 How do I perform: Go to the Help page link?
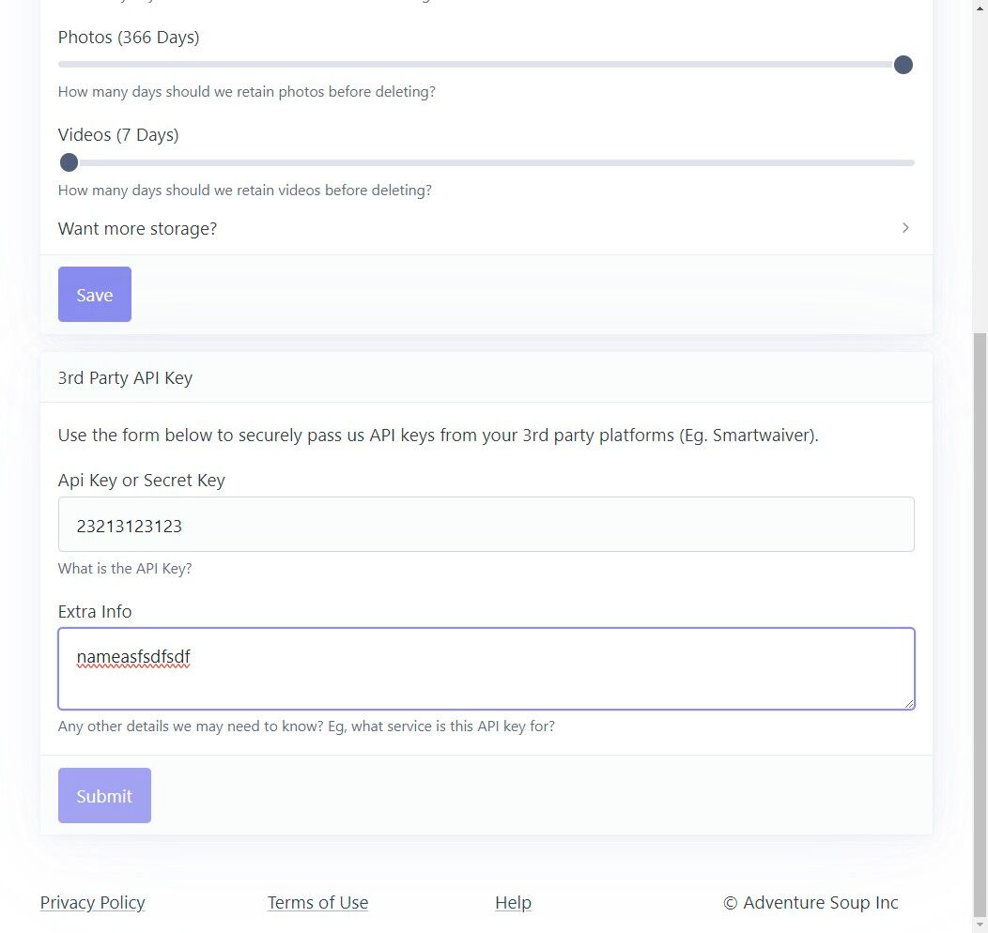pos(513,903)
